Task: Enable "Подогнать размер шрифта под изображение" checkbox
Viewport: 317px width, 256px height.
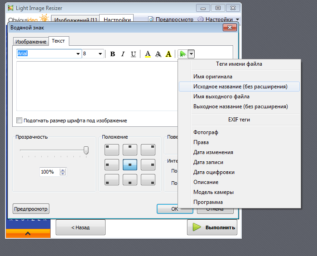Action: point(19,121)
